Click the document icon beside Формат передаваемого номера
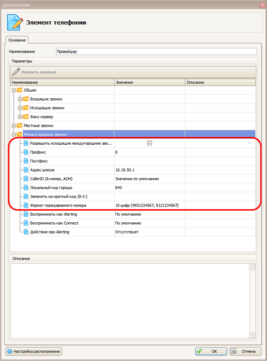Screen dimensions: 267x361 coord(26,205)
